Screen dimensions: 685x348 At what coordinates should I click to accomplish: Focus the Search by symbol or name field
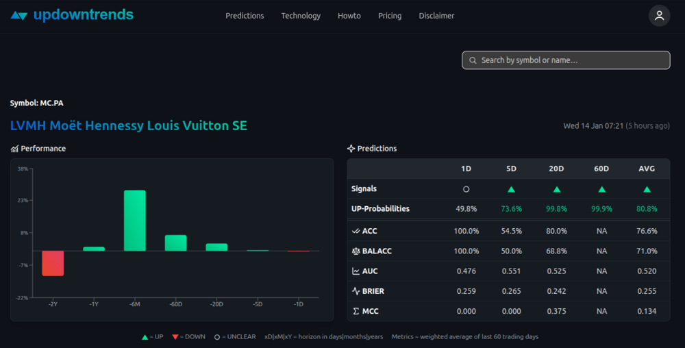[566, 60]
